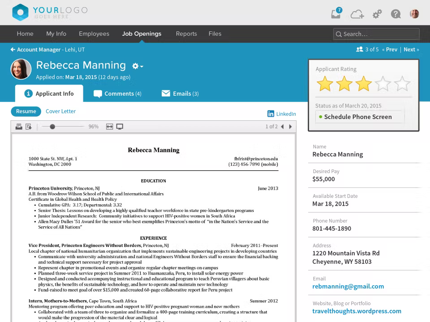This screenshot has width=430, height=322.
Task: Open the help menu icon
Action: pyautogui.click(x=396, y=14)
